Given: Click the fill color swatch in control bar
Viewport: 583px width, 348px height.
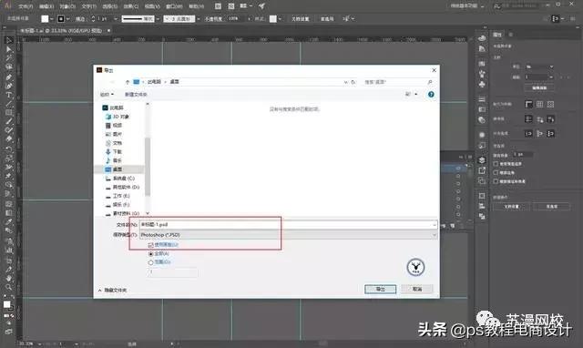Looking at the screenshot, I should point(45,18).
